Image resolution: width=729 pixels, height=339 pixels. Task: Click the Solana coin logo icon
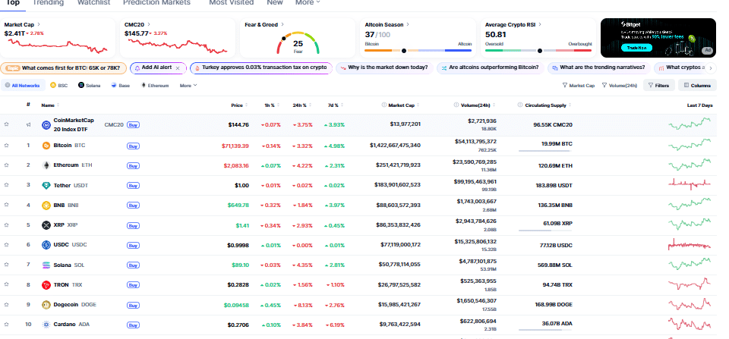click(46, 265)
